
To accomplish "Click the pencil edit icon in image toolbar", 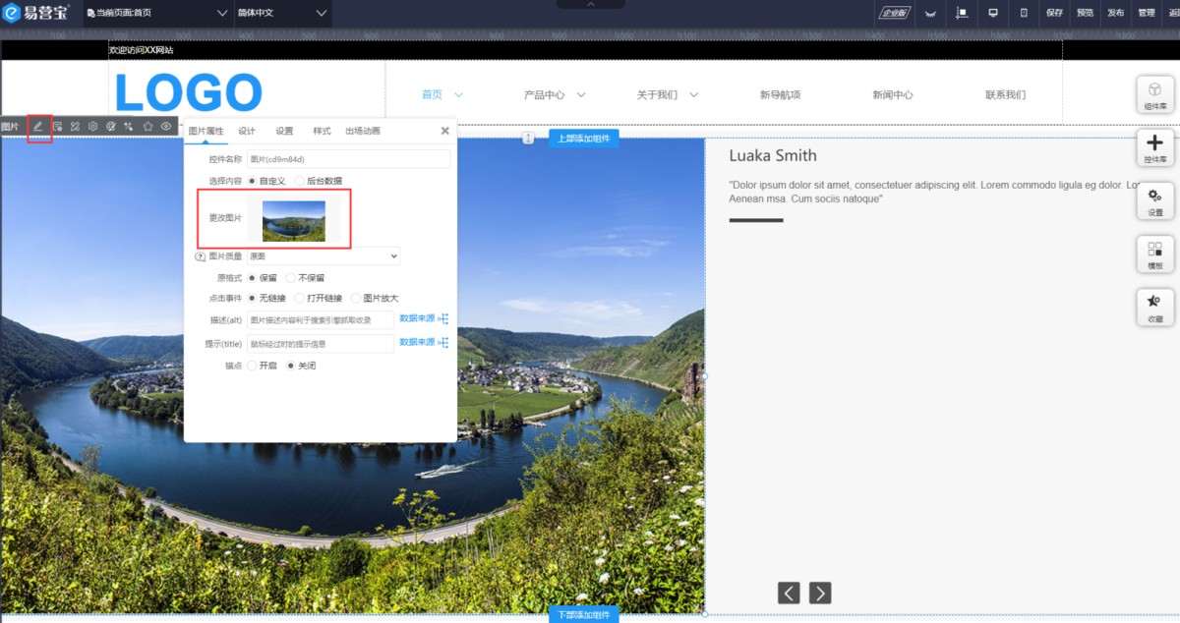I will pyautogui.click(x=38, y=127).
